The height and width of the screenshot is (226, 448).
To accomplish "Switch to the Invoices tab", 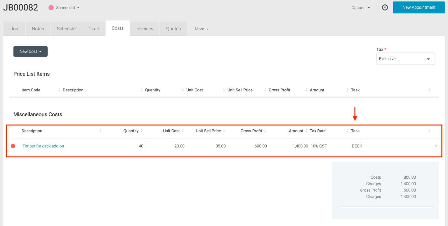I will point(145,29).
